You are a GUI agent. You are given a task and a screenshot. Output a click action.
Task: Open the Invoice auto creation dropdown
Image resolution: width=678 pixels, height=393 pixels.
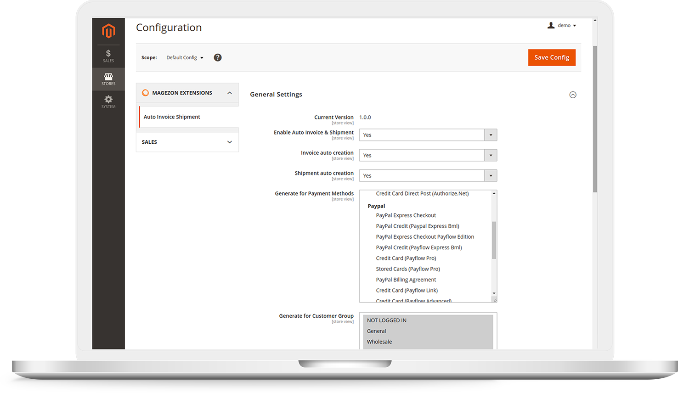[491, 155]
